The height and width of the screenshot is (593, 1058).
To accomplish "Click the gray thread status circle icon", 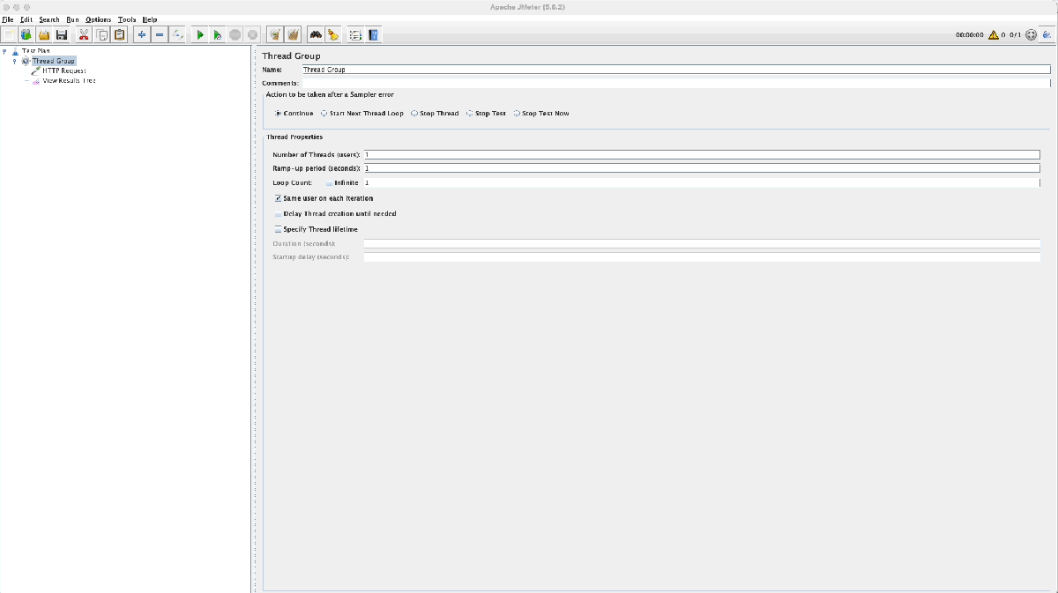I will 1031,35.
